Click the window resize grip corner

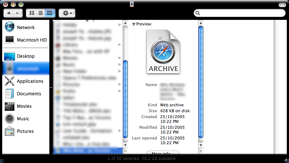[286, 160]
